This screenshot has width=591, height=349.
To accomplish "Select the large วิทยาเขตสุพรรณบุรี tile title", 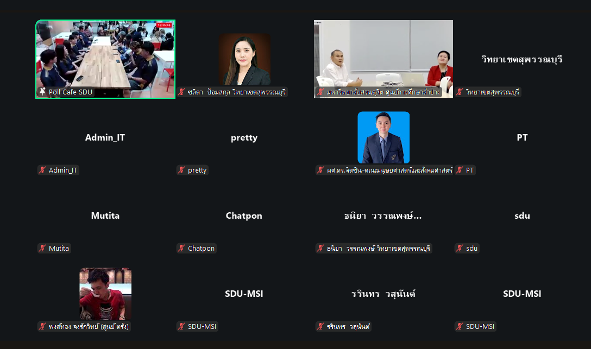I will click(x=522, y=60).
